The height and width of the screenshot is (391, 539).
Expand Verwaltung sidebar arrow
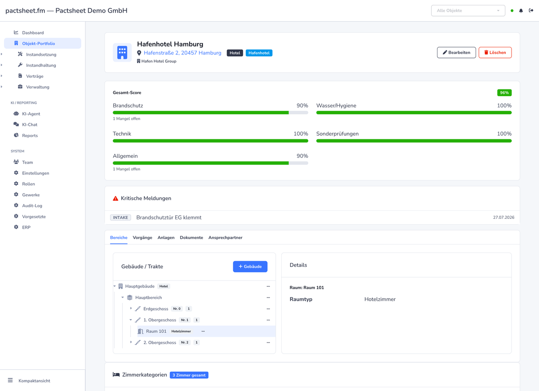coord(1,87)
